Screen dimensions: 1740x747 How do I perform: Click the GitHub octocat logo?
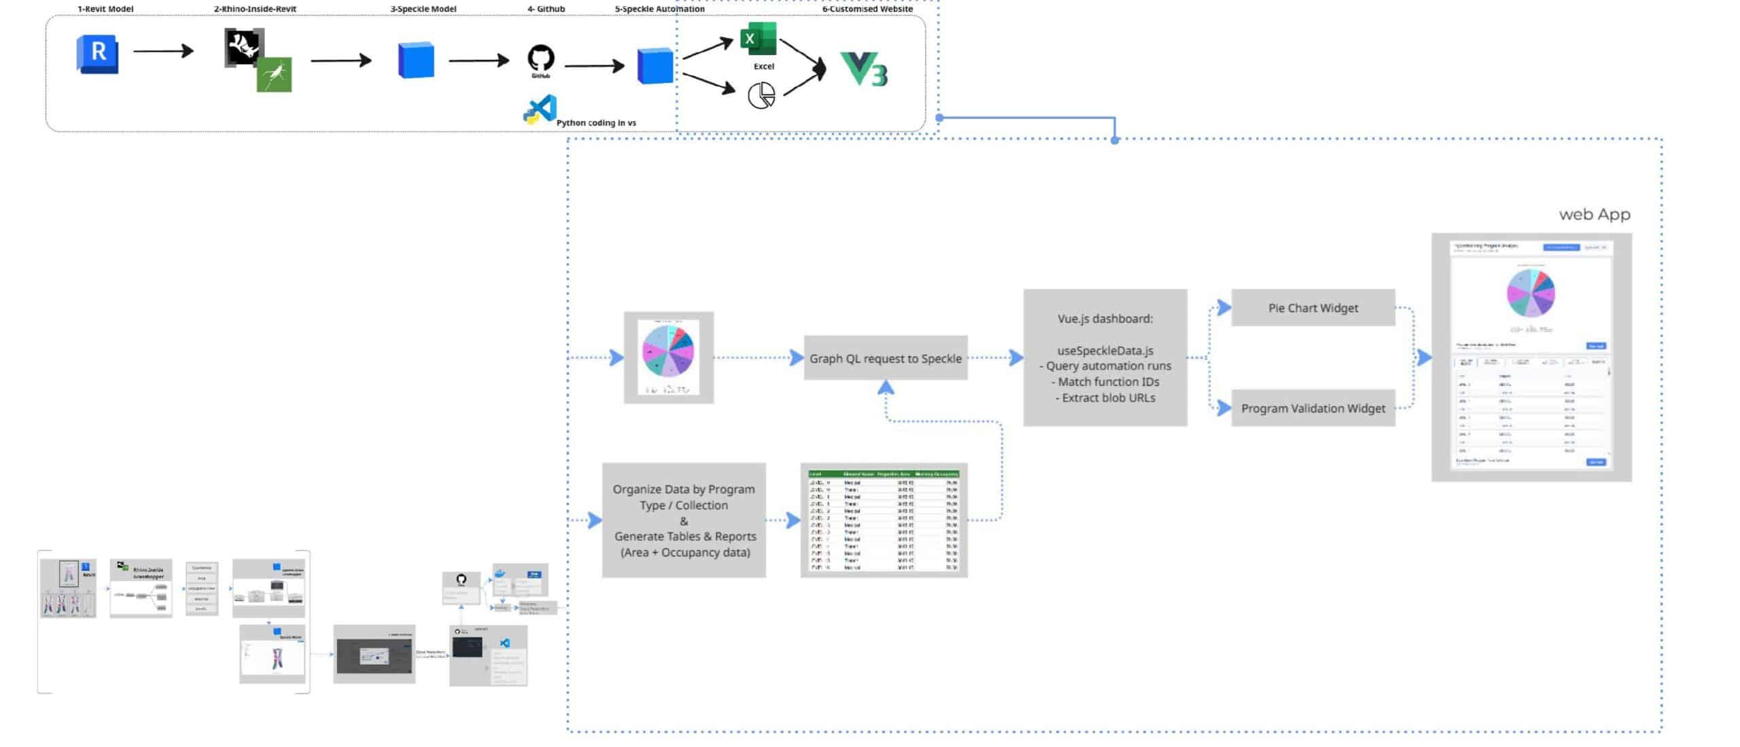click(541, 58)
